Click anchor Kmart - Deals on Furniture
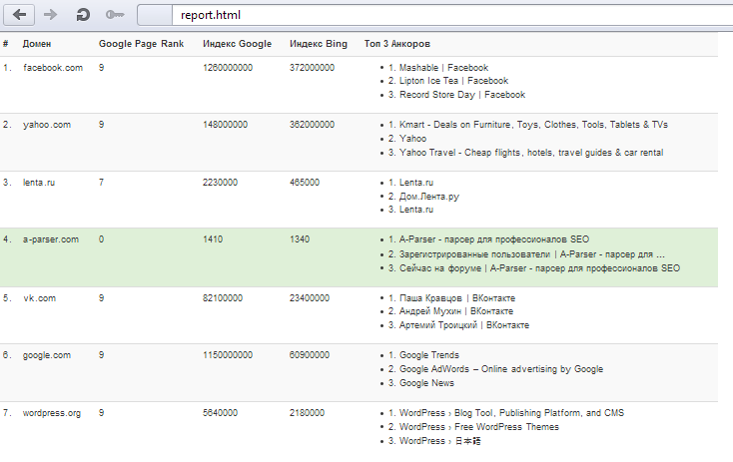733x462 pixels. 533,125
